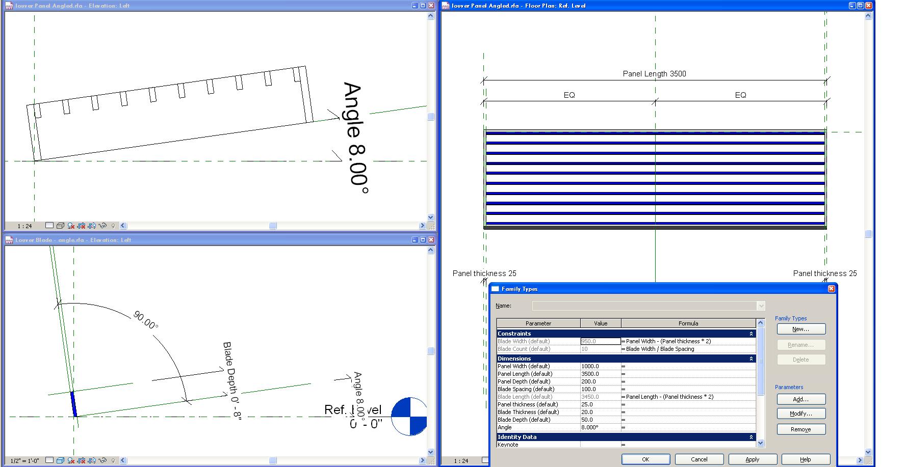Open the Name dropdown in Family Types

tap(761, 306)
